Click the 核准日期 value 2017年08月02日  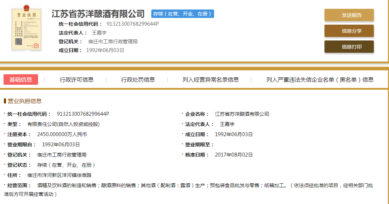(233, 155)
